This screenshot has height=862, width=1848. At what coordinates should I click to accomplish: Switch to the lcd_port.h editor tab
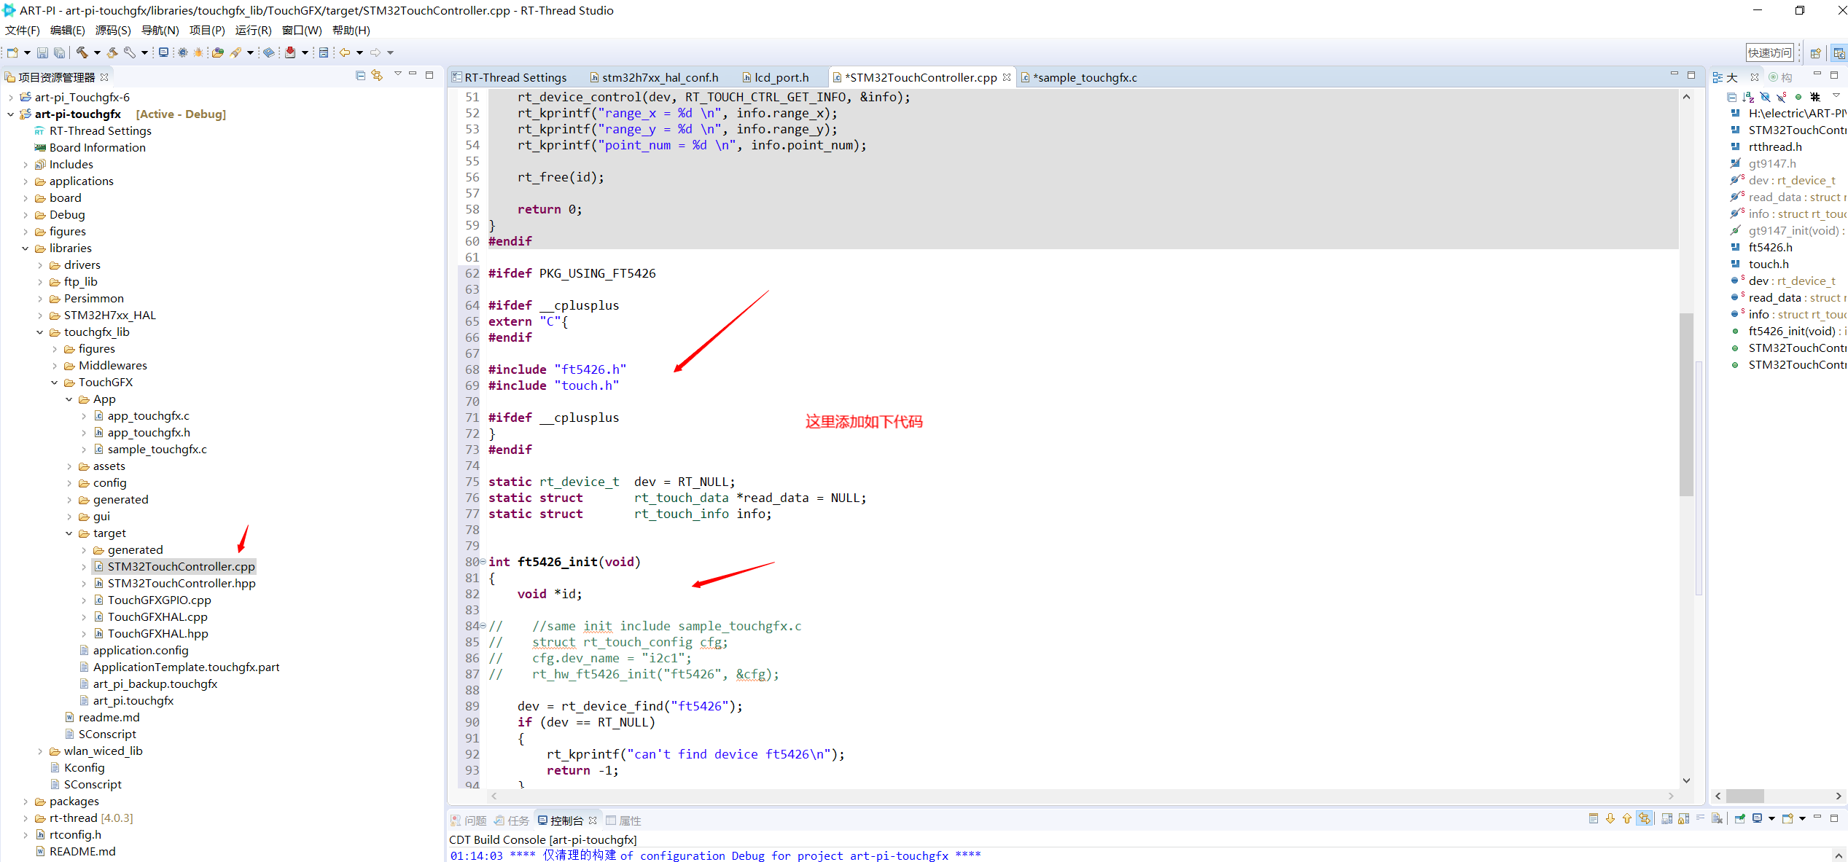[776, 77]
